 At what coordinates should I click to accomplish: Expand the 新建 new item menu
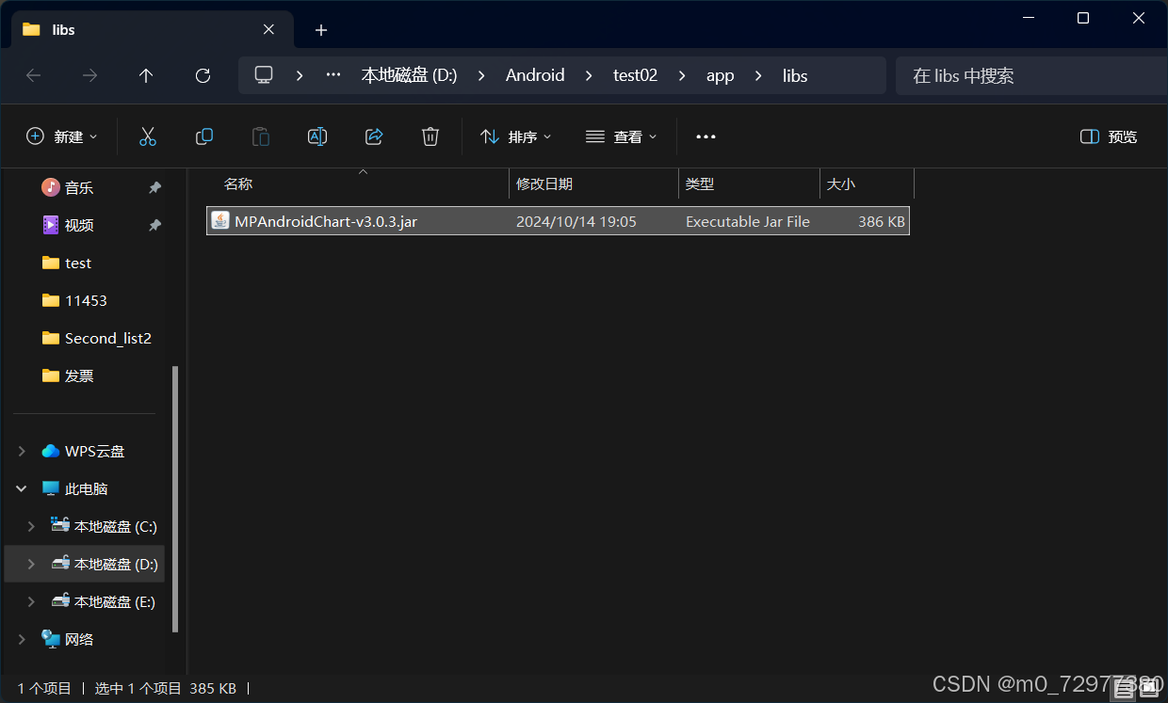point(62,136)
